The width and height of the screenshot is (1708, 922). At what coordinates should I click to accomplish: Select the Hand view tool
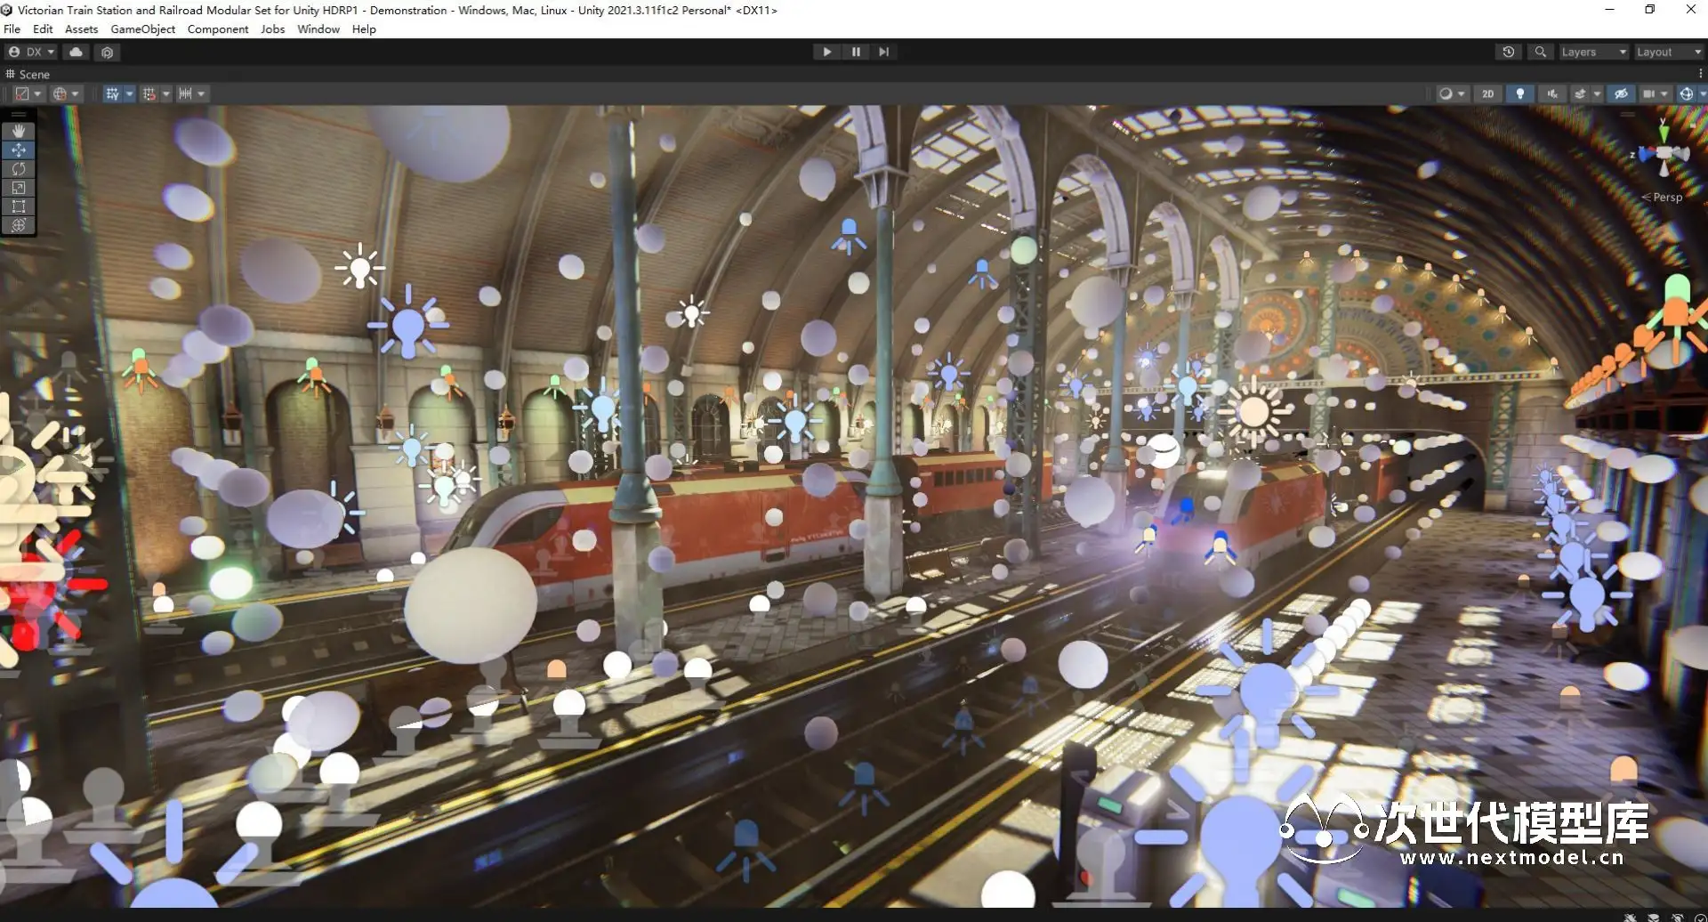pyautogui.click(x=19, y=131)
